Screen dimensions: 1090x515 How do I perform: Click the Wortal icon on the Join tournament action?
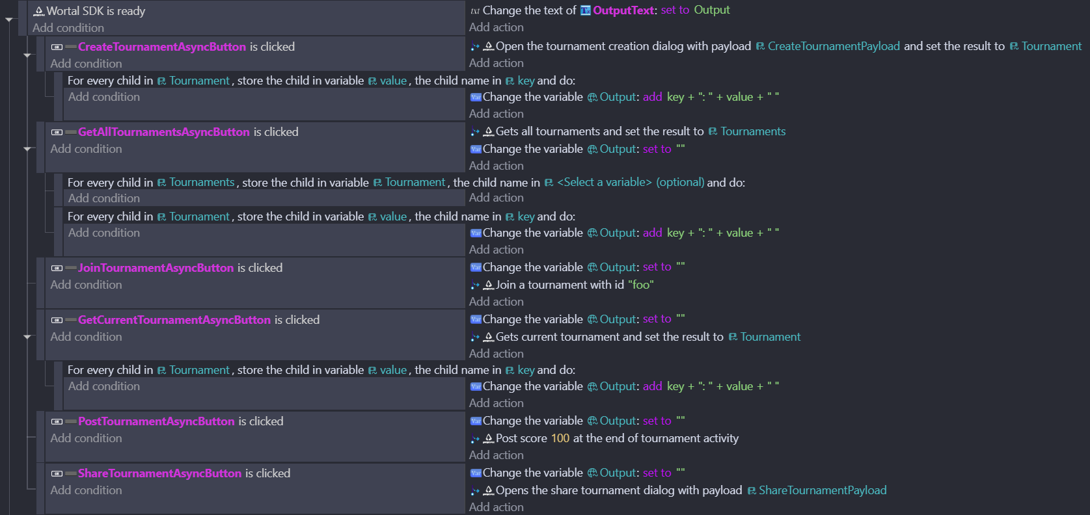coord(487,284)
